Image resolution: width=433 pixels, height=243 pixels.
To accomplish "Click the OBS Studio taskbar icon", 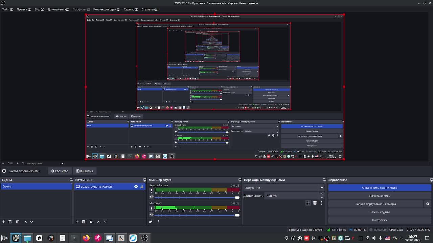I will [145, 238].
